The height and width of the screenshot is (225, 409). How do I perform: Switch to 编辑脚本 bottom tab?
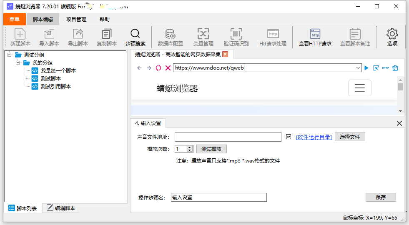[61, 208]
